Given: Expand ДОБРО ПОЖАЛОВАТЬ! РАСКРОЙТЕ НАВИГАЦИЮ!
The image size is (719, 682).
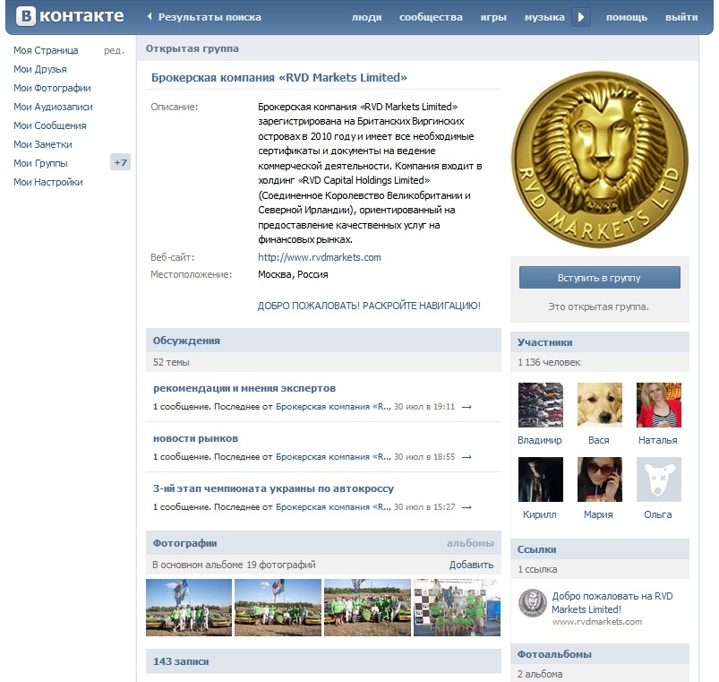Looking at the screenshot, I should coord(369,306).
